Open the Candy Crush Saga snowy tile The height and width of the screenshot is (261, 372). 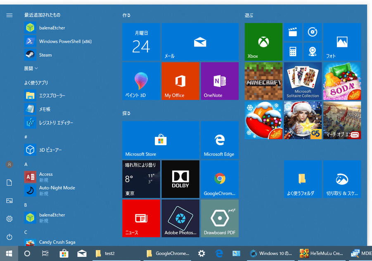[x=263, y=120]
